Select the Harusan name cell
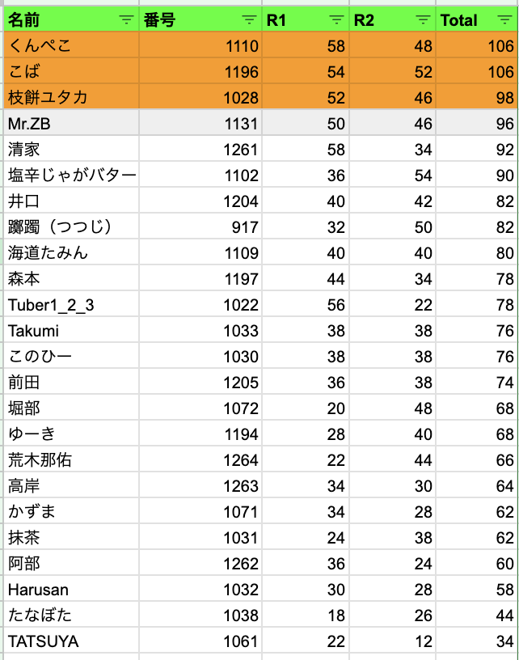The image size is (519, 660). click(71, 590)
